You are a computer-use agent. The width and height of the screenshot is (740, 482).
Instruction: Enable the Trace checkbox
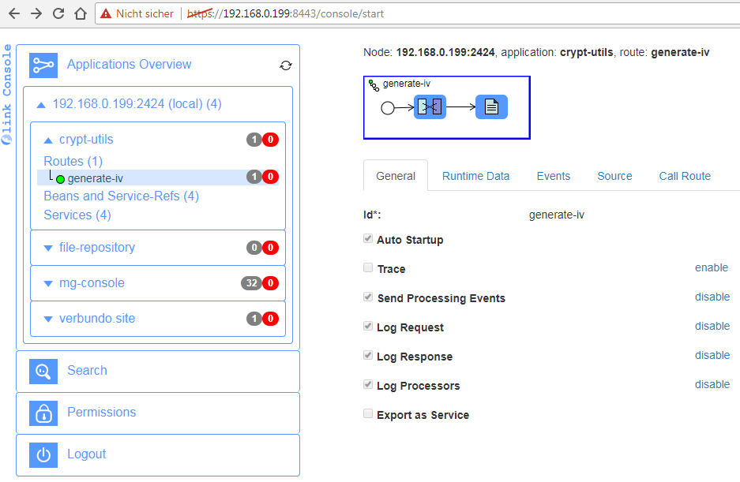tap(368, 268)
